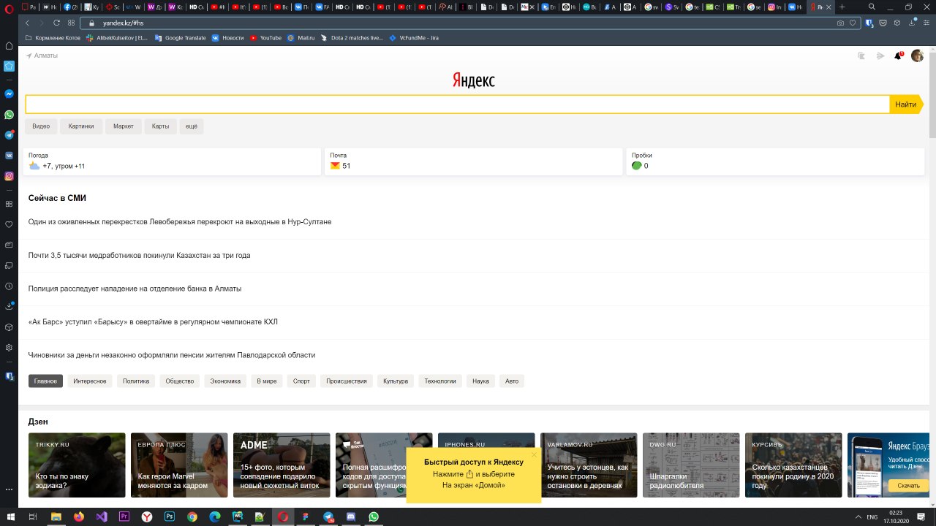Focus the Yandex search input field
The width and height of the screenshot is (936, 526).
[458, 104]
